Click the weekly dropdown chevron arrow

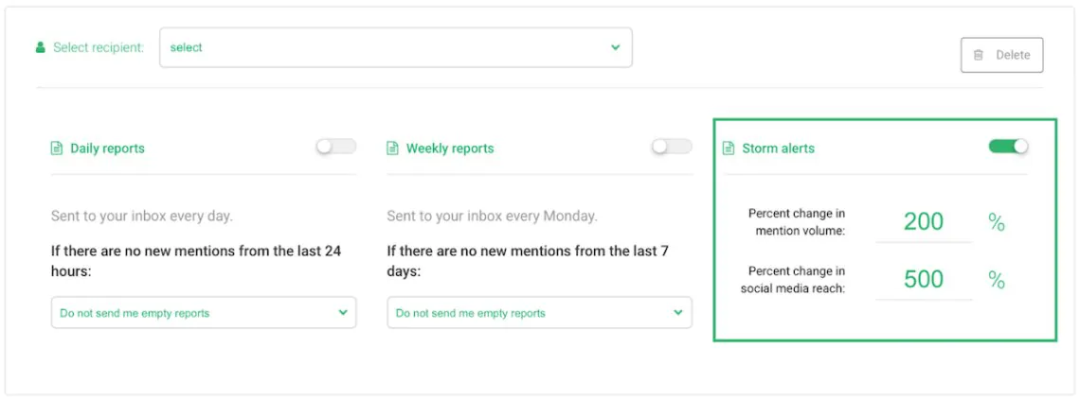coord(678,312)
